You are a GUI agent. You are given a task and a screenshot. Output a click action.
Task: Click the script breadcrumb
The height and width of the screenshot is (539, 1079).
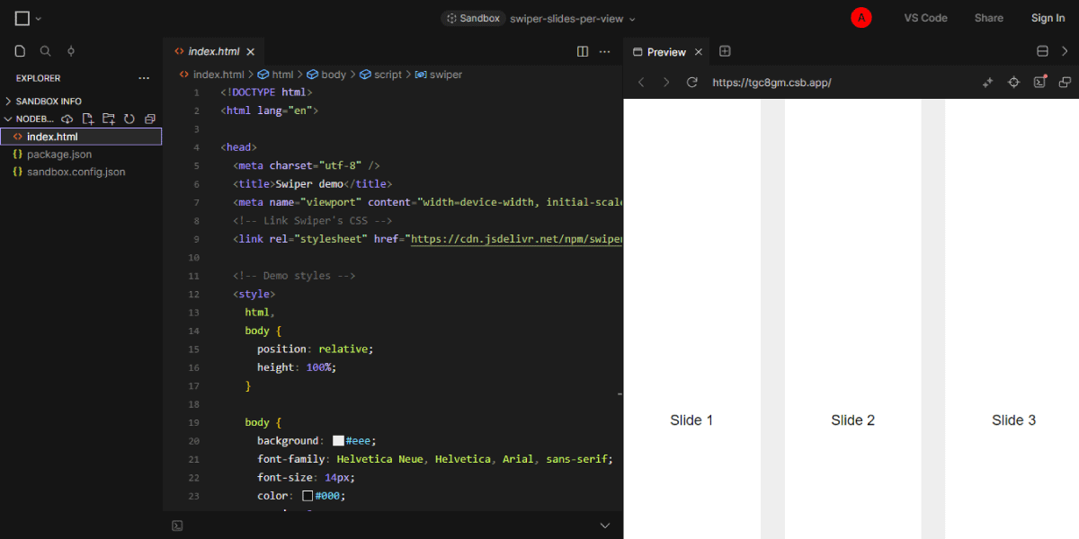(x=381, y=75)
